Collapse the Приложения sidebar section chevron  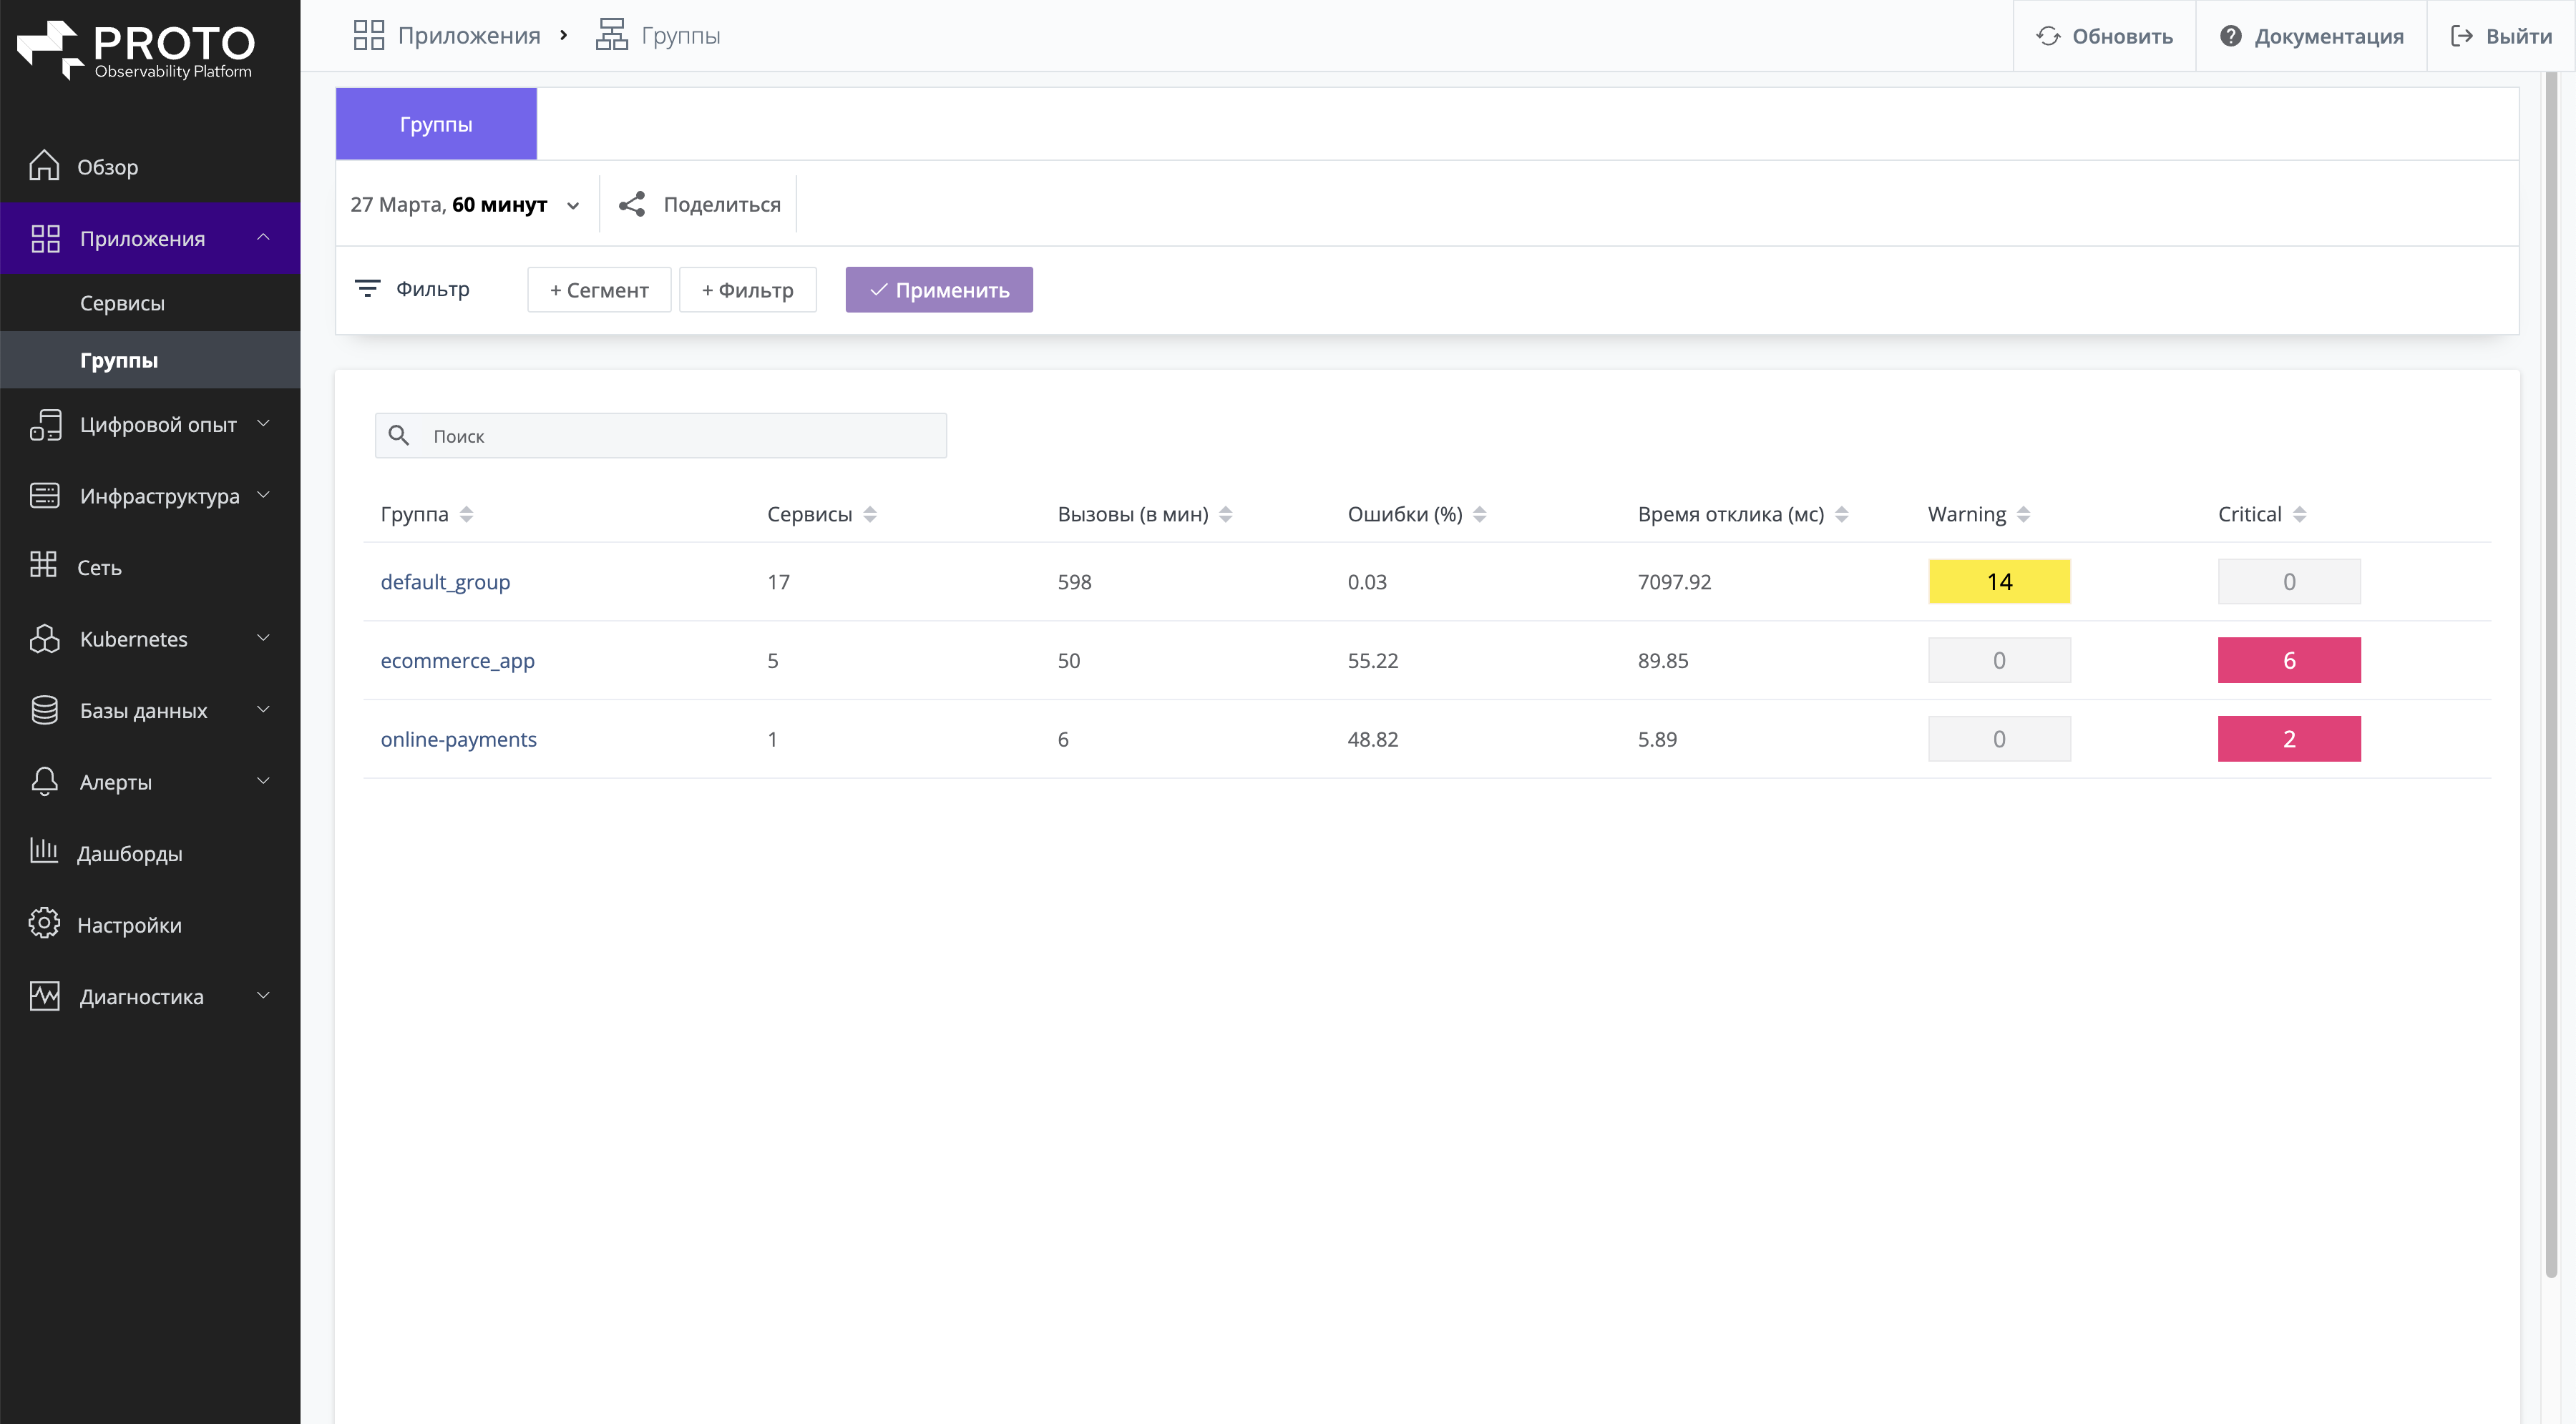[264, 237]
